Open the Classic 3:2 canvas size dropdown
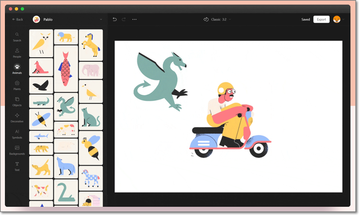This screenshot has width=359, height=215. tap(217, 20)
